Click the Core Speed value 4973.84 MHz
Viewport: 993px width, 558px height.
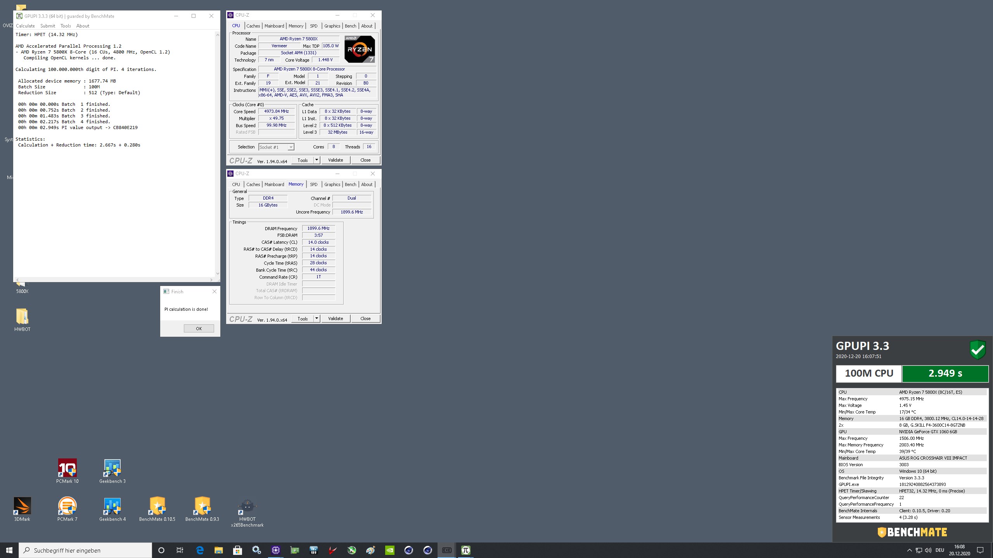click(x=277, y=112)
